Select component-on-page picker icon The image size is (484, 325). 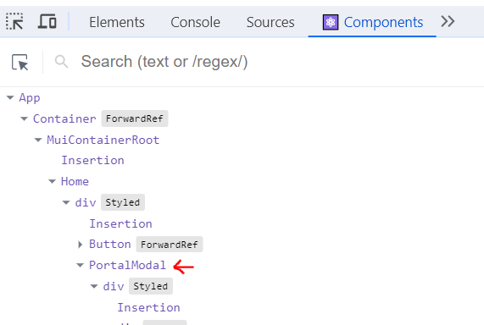[x=20, y=62]
